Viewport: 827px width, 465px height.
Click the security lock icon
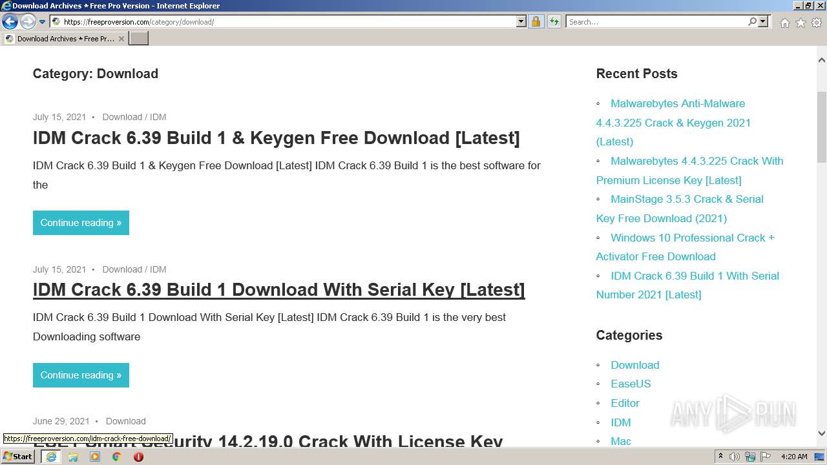(536, 22)
